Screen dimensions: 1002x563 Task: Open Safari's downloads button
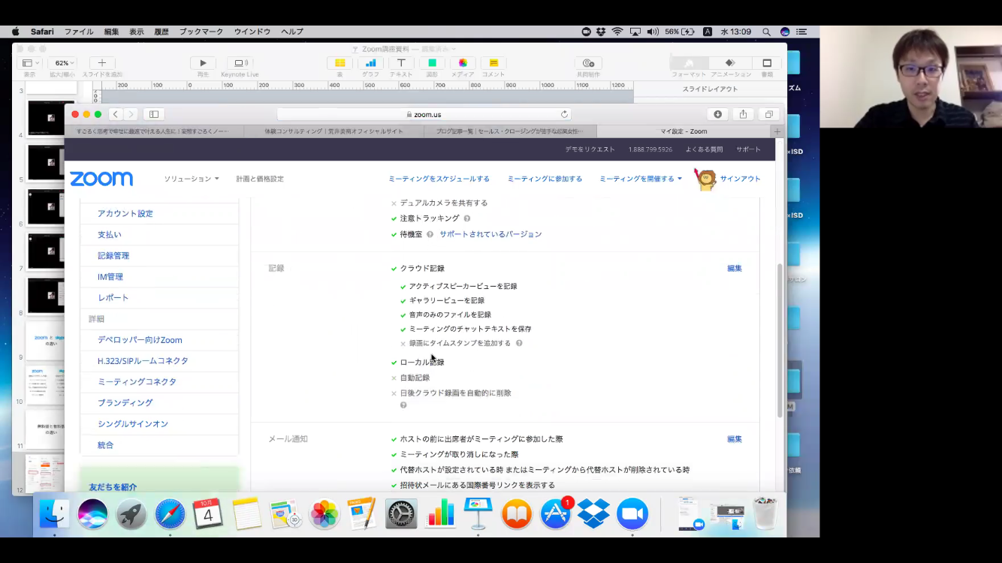point(717,114)
